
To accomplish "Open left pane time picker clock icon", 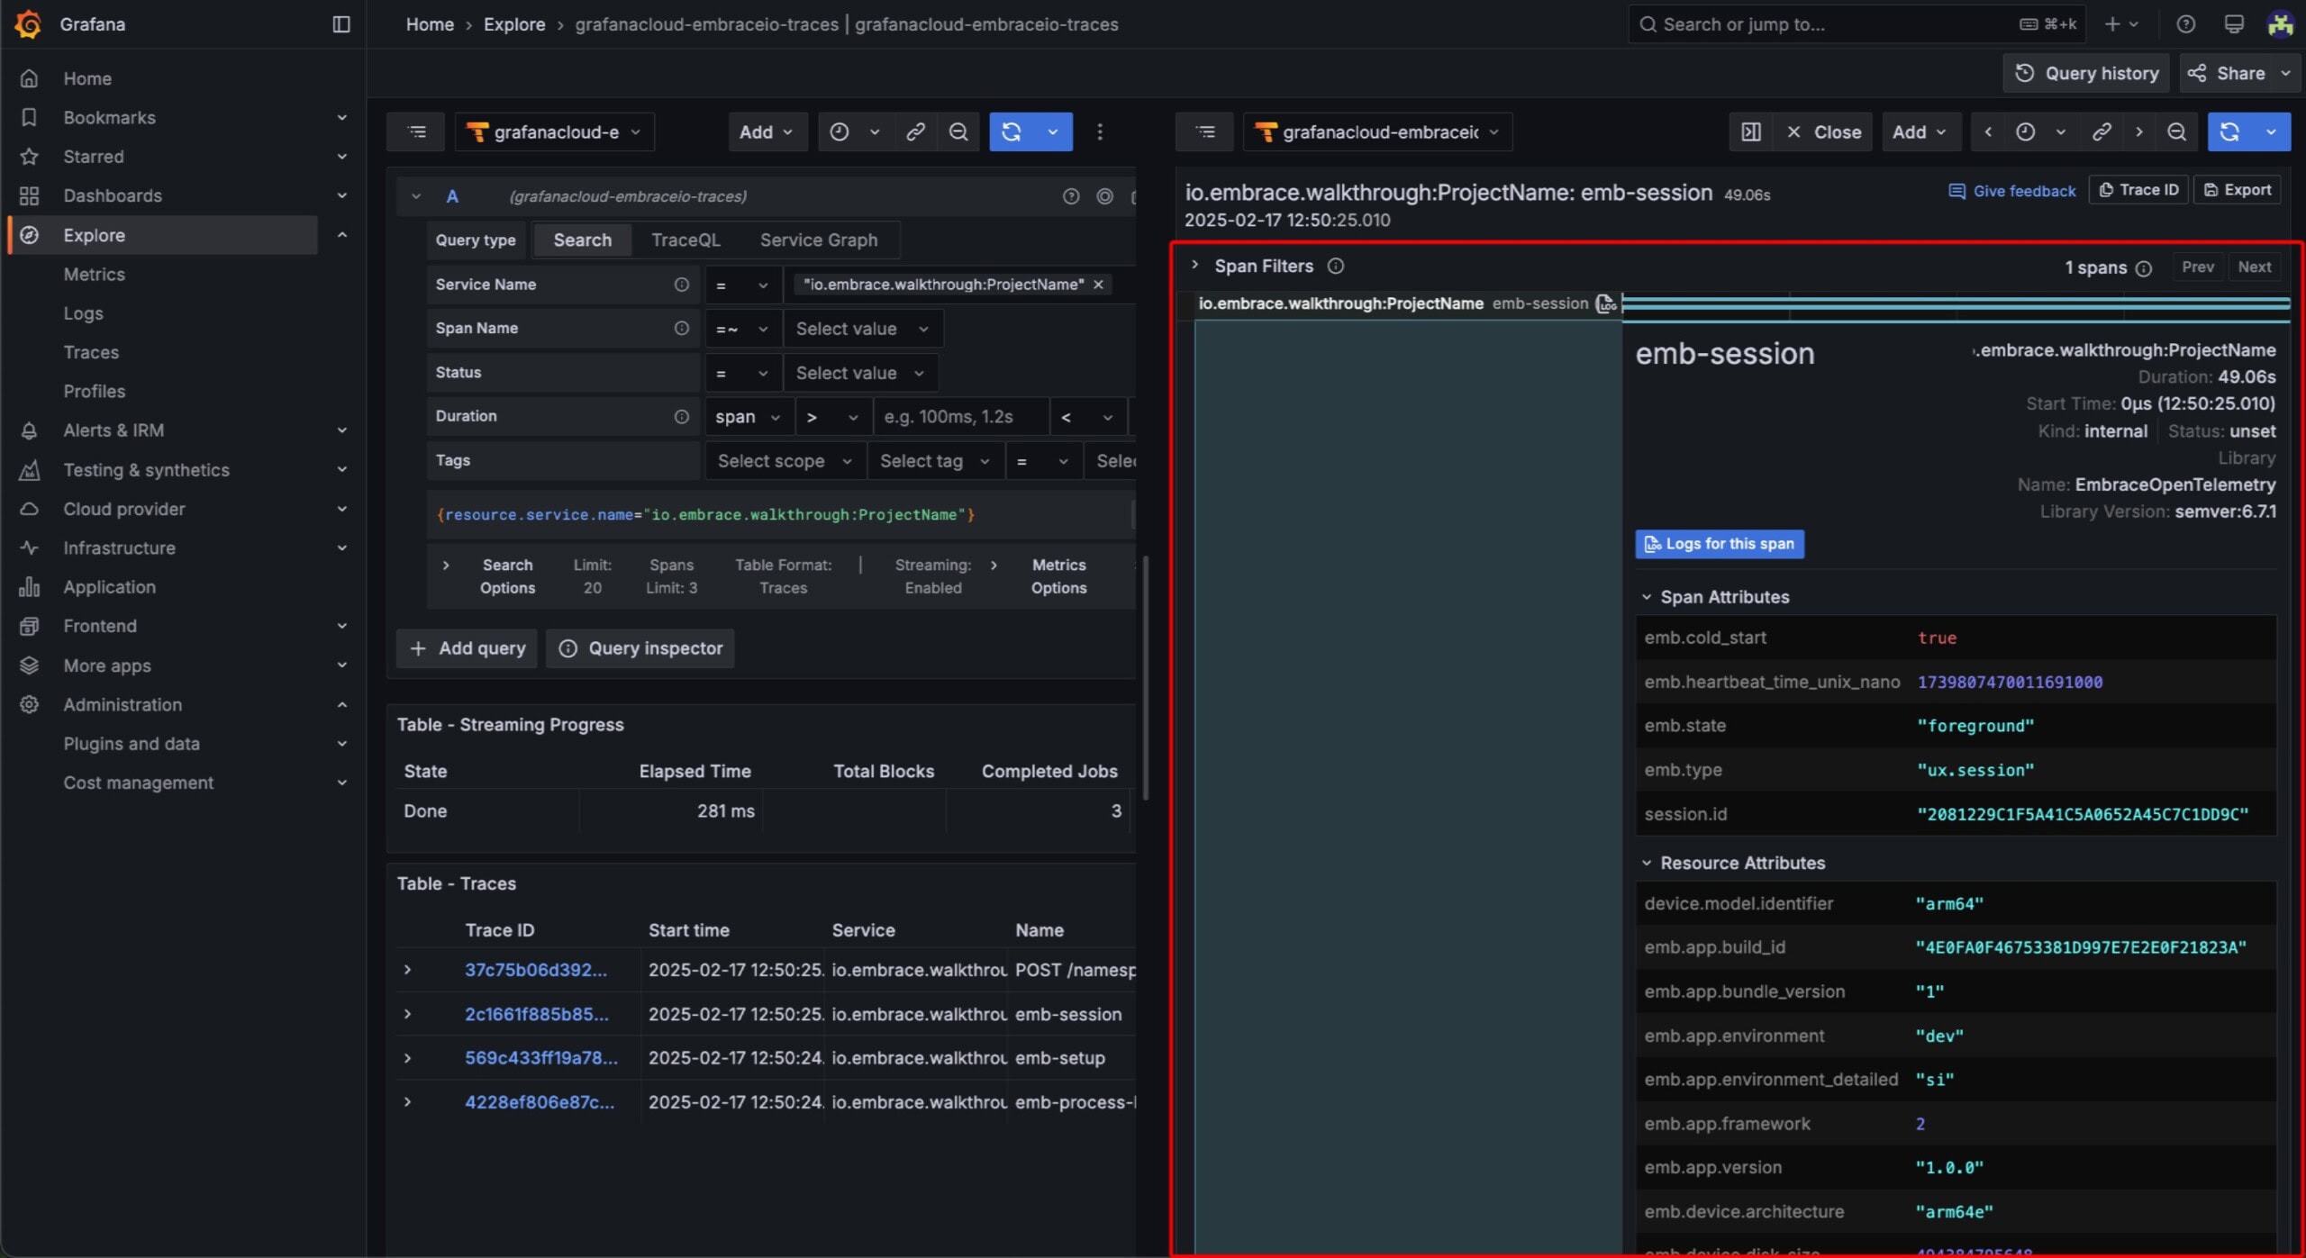I will tap(840, 132).
